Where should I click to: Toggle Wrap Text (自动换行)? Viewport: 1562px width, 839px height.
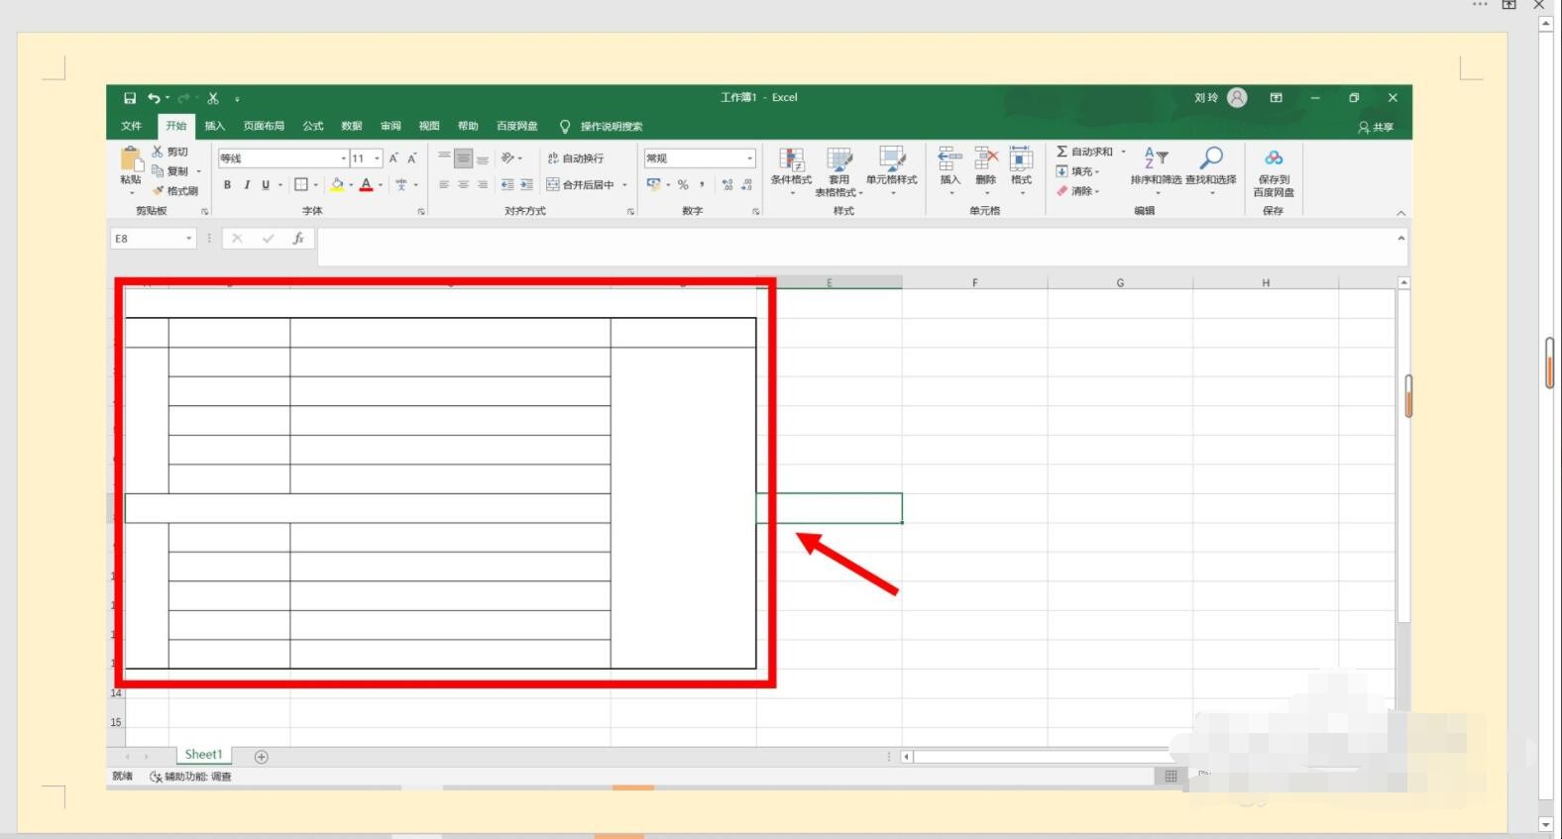(x=576, y=158)
